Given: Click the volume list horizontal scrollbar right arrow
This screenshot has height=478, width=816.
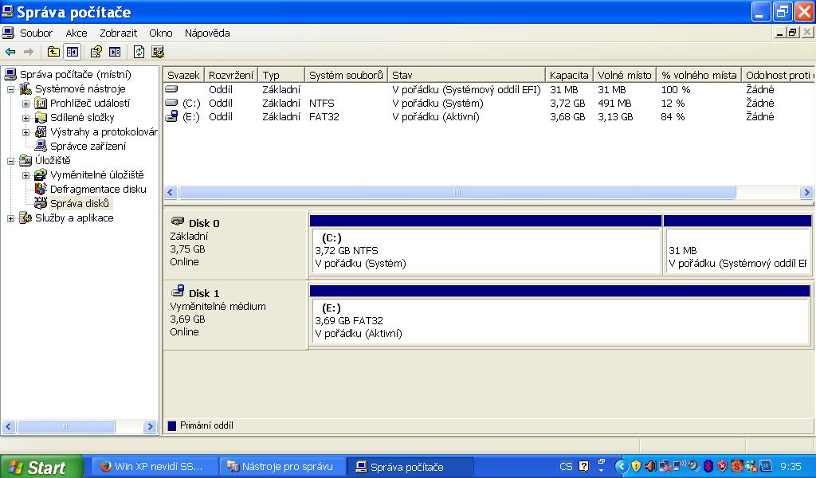Looking at the screenshot, I should coord(806,193).
